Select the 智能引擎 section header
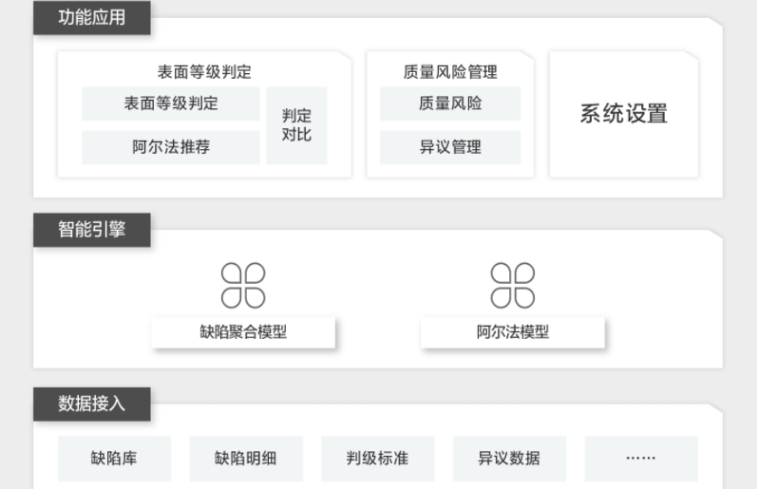757x489 pixels. [92, 229]
